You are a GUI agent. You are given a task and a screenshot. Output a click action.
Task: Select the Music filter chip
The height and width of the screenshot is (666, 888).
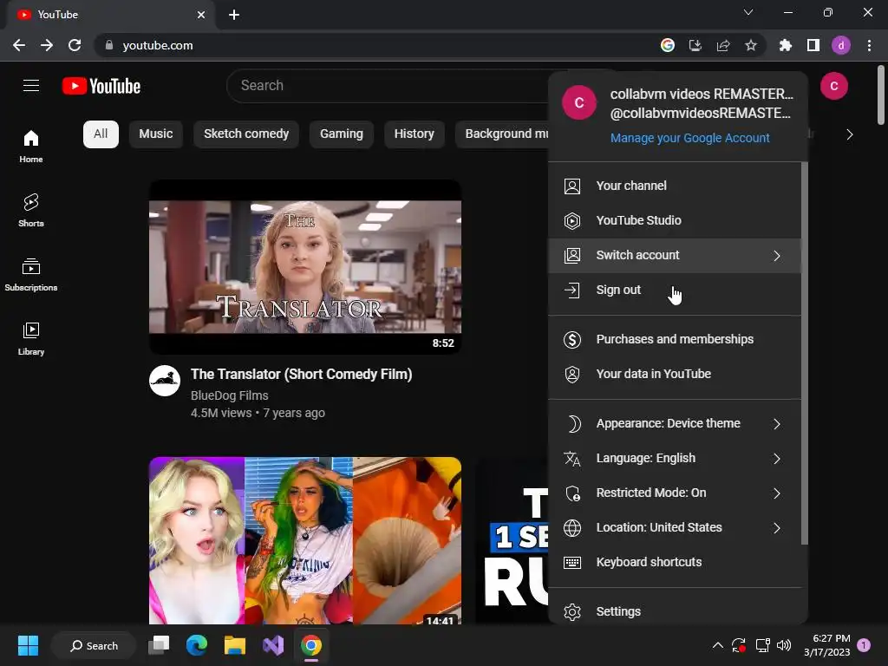pos(156,134)
